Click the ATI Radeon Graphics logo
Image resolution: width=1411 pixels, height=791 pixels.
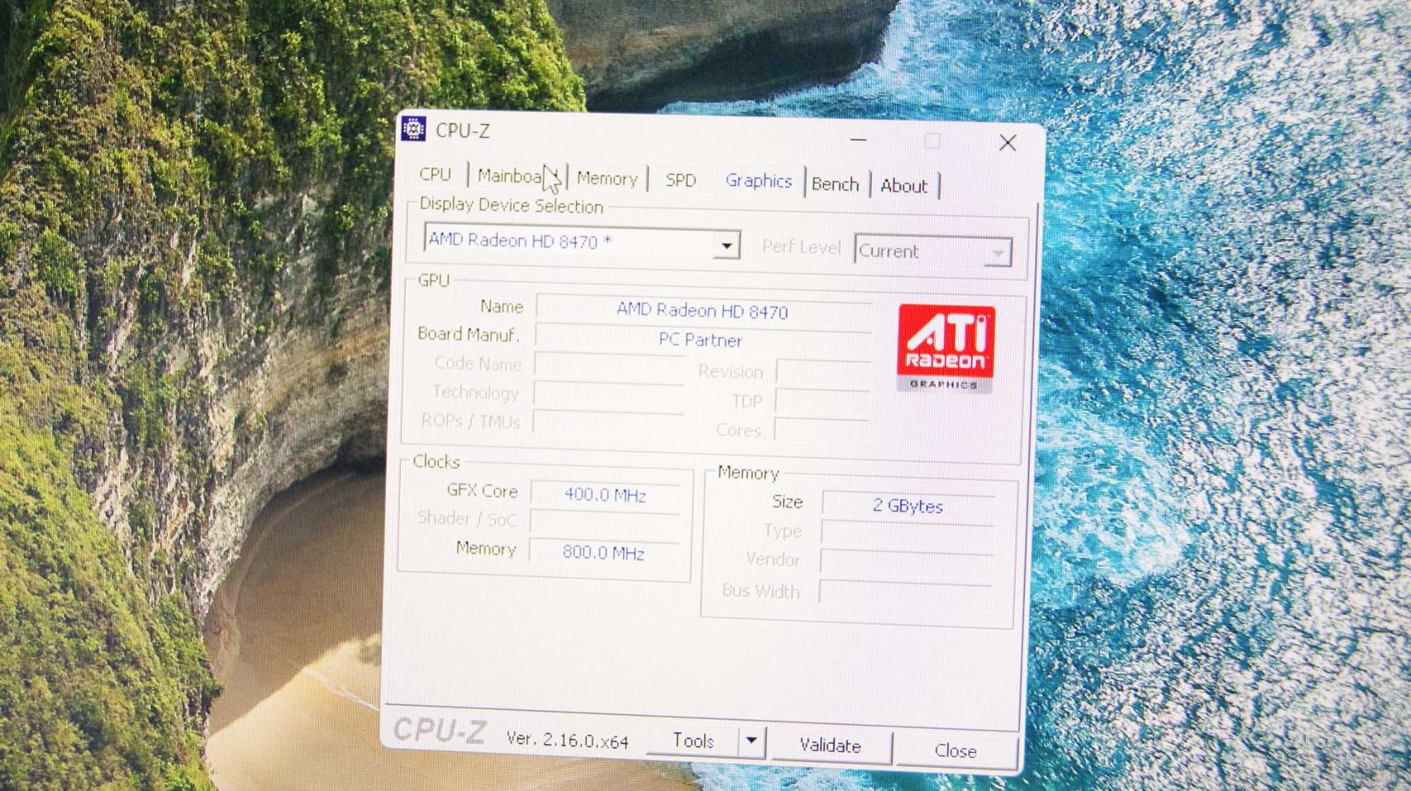pyautogui.click(x=945, y=349)
